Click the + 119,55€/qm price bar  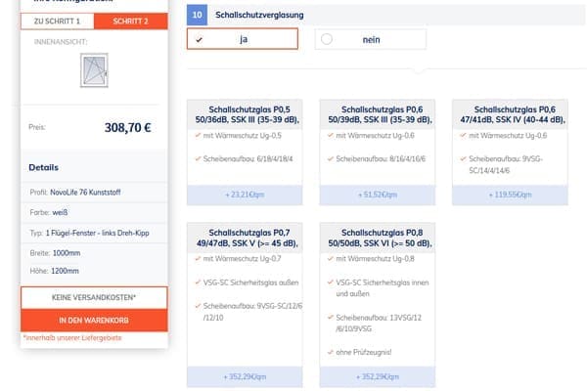click(x=508, y=195)
